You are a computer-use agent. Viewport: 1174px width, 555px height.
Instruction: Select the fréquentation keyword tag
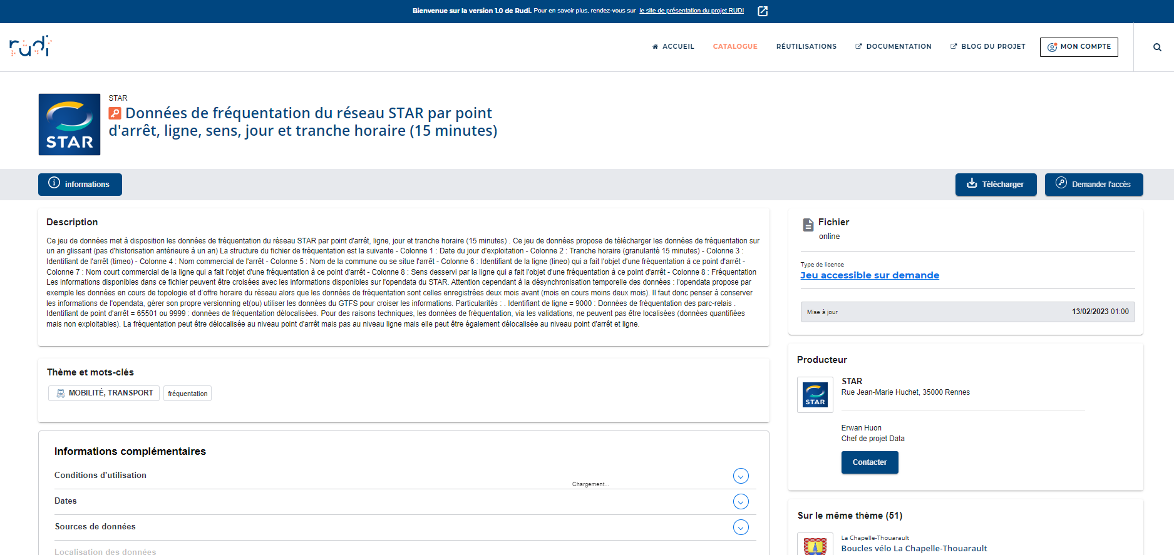click(187, 394)
